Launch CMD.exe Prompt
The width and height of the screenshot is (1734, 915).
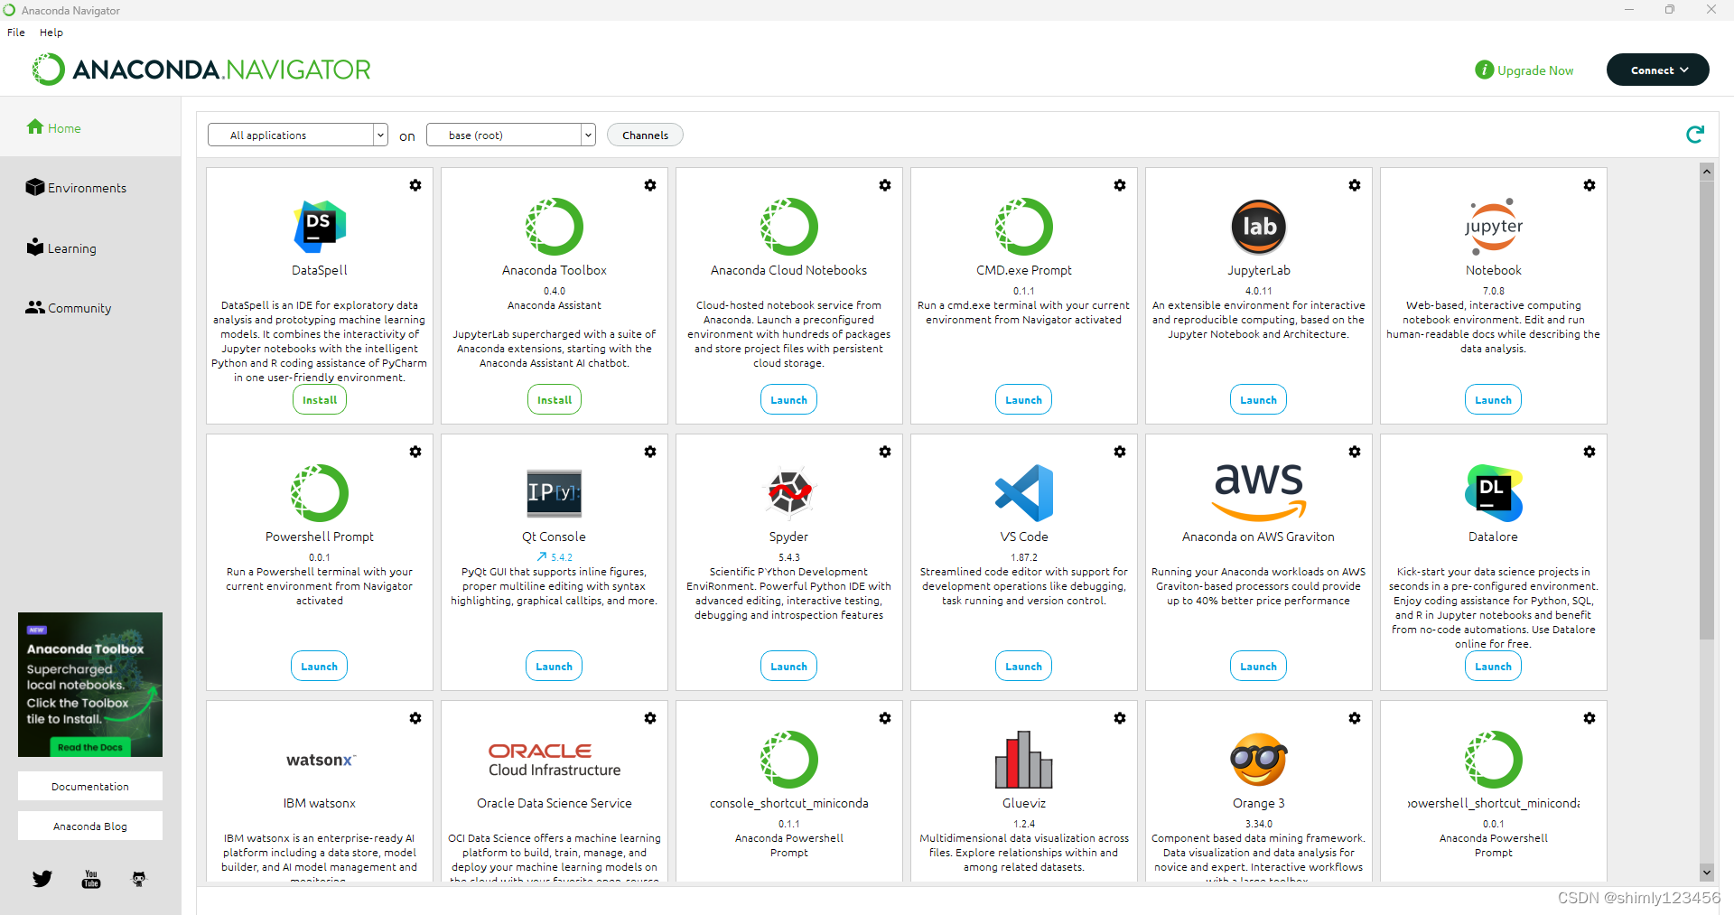pyautogui.click(x=1024, y=400)
